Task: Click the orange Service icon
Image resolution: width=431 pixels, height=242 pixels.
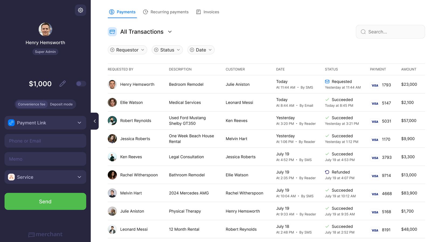Action: click(11, 177)
